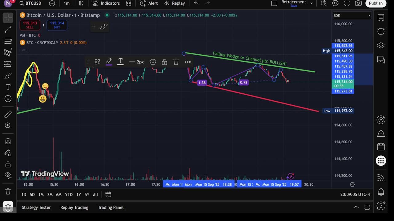Viewport: 394px width, 221px height.
Task: Open the candle chart style menu
Action: (x=81, y=3)
